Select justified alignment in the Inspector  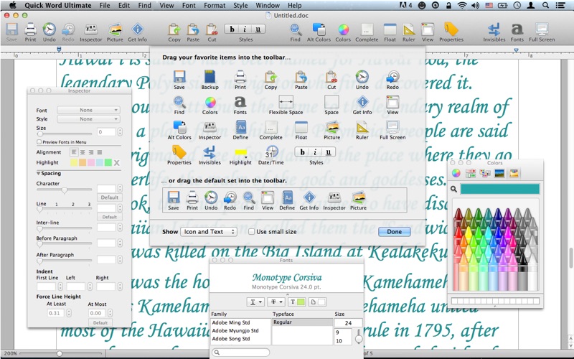(99, 152)
